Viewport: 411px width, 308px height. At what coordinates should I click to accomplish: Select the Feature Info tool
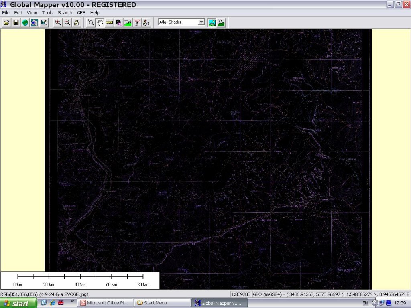pyautogui.click(x=118, y=23)
